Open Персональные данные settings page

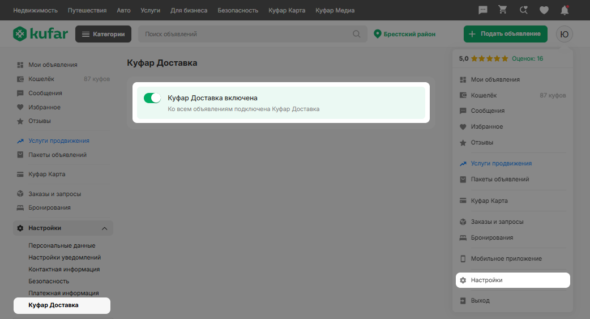62,245
